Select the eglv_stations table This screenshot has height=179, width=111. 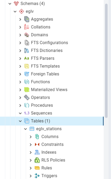(49, 129)
